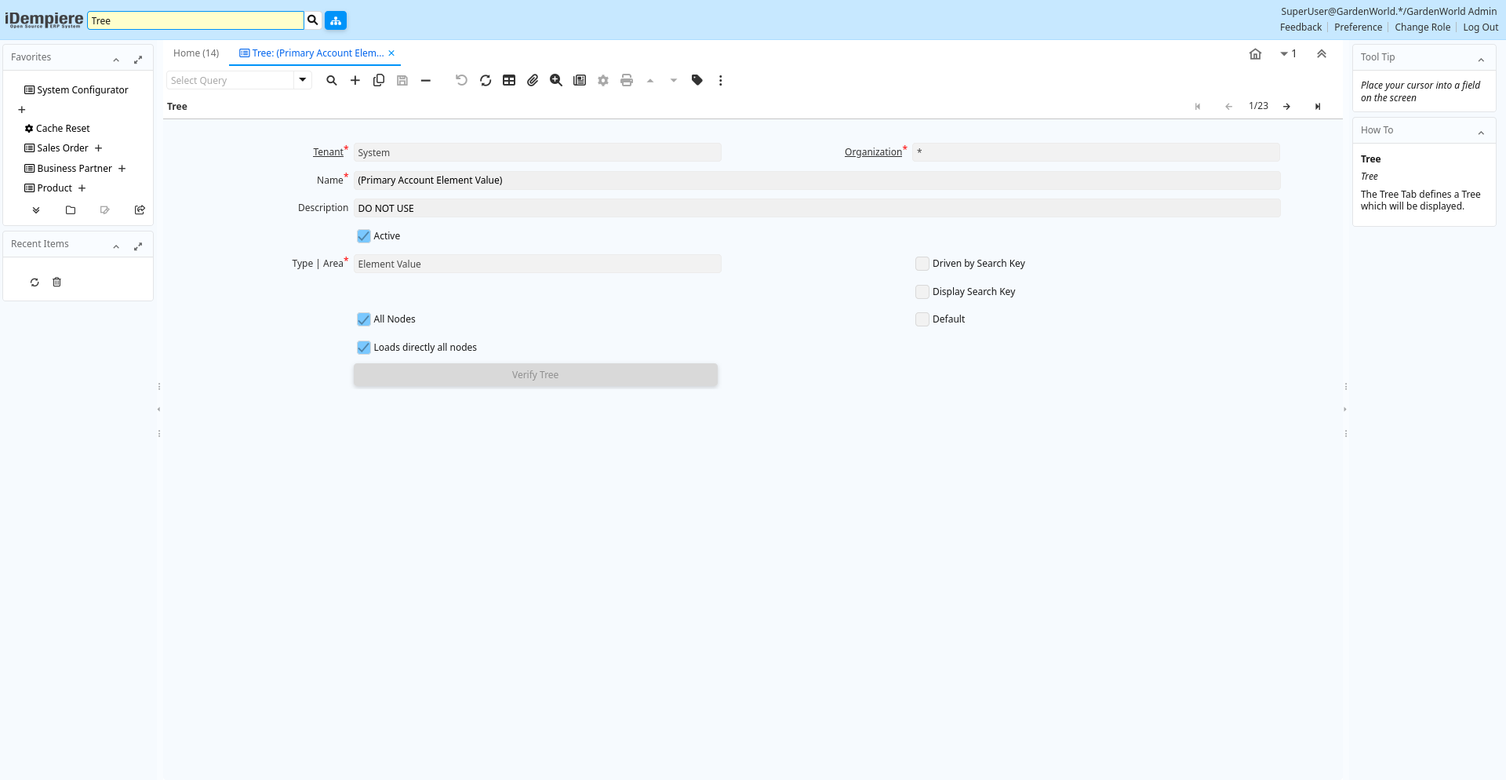Open the menu tree icon beside search

pyautogui.click(x=336, y=20)
